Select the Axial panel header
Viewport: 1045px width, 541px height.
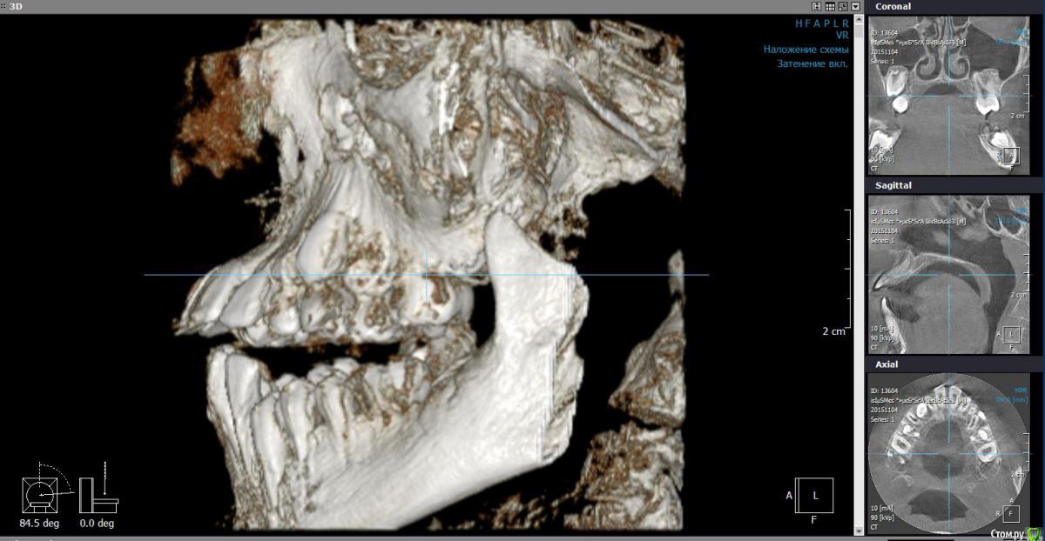[x=887, y=364]
